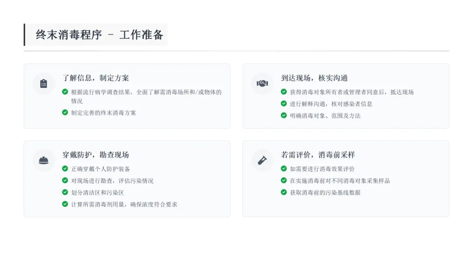Click the slide title 终末消毒程序 - 工作准备

(99, 35)
